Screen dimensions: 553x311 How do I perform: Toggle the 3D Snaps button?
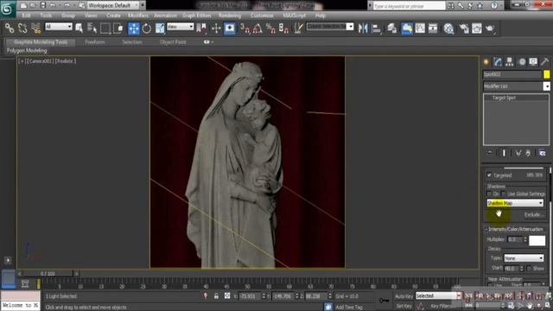tap(245, 29)
